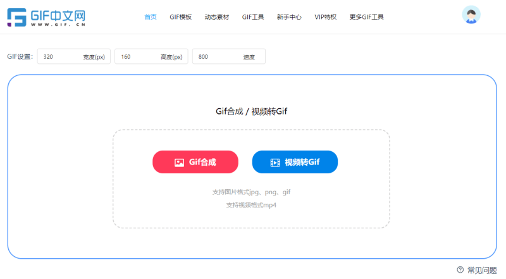Open the user avatar profile
This screenshot has width=506, height=279.
[x=471, y=15]
